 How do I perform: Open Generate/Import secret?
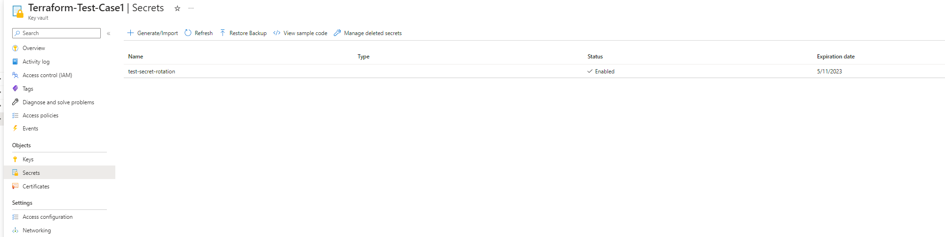click(157, 33)
